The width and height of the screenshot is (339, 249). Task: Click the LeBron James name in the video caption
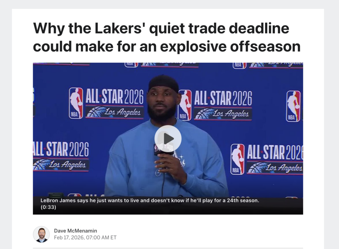pos(58,200)
